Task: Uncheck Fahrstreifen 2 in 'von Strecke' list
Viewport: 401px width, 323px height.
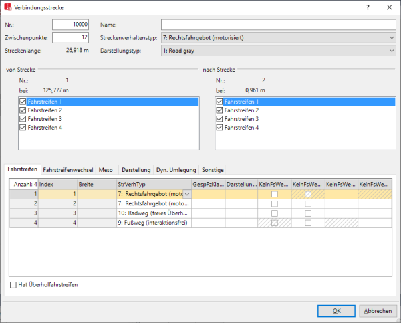Action: tap(23, 110)
